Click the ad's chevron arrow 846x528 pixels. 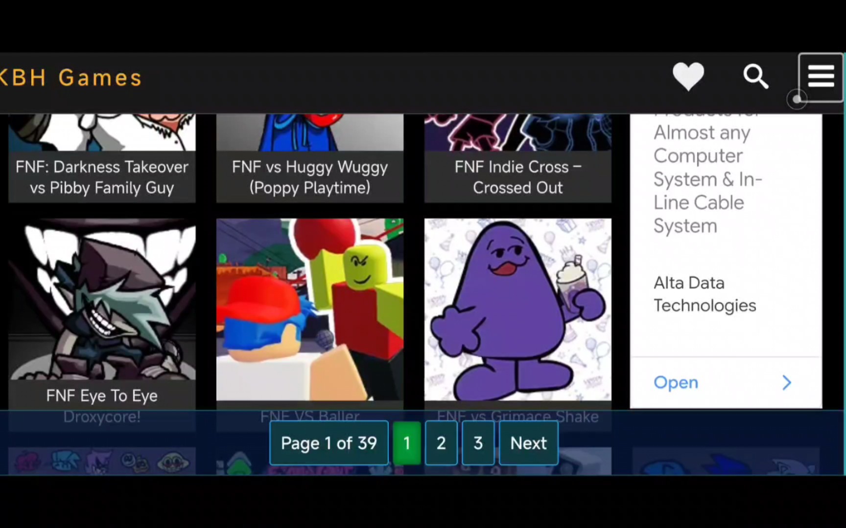click(x=787, y=382)
